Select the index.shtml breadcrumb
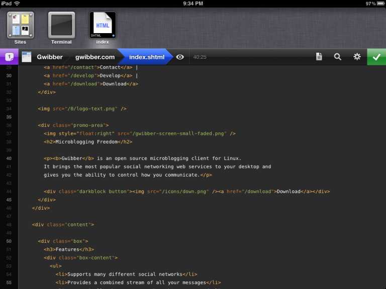Viewport: 386px width, 289px height. pos(147,57)
